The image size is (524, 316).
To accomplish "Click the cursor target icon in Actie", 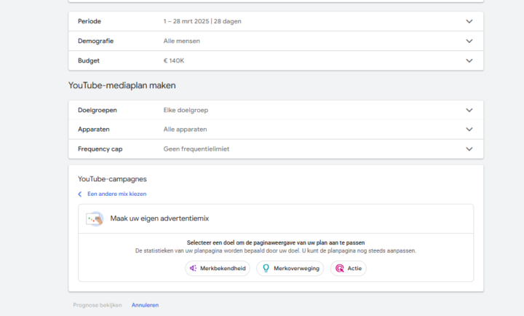I will click(340, 268).
